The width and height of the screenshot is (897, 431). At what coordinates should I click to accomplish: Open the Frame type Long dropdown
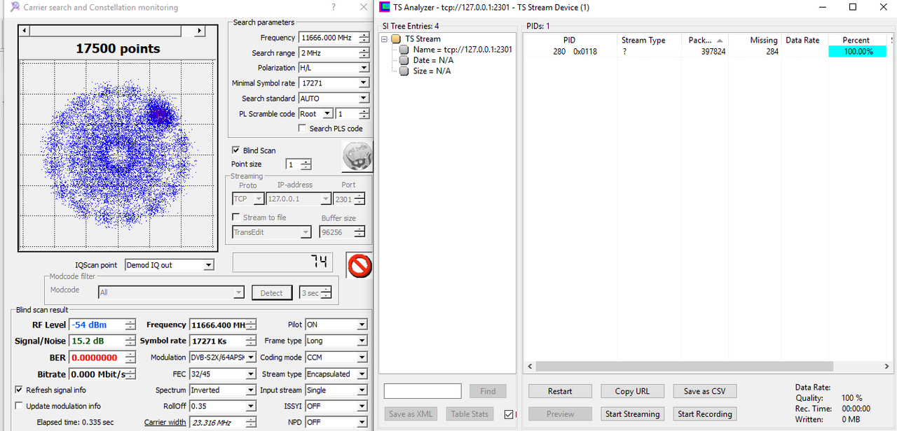(336, 341)
